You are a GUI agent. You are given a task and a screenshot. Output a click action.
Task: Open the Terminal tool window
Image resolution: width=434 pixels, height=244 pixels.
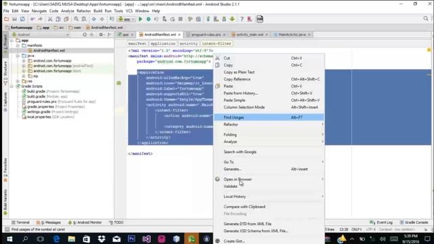coord(20,222)
